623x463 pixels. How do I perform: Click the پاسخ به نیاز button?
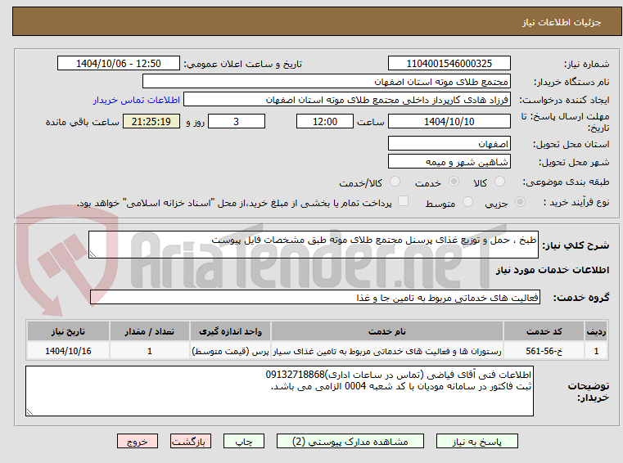476,441
